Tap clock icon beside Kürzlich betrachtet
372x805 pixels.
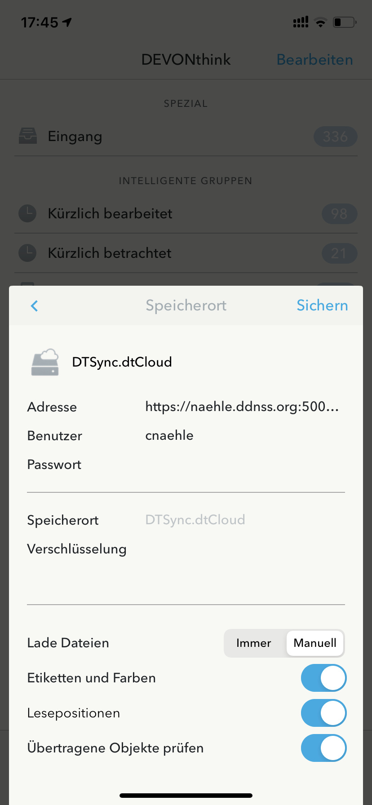pos(27,253)
